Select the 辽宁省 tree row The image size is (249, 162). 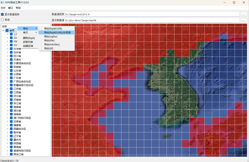(x=17, y=136)
